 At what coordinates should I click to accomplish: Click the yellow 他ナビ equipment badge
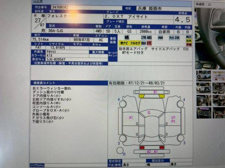(124, 43)
